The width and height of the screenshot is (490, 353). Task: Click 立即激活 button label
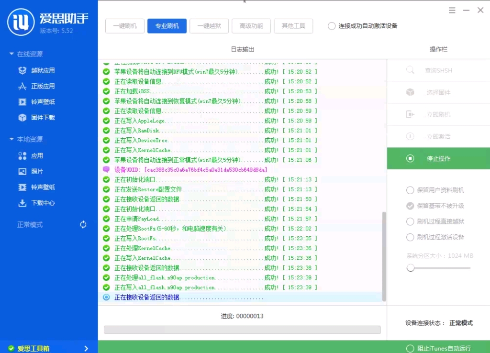click(438, 136)
